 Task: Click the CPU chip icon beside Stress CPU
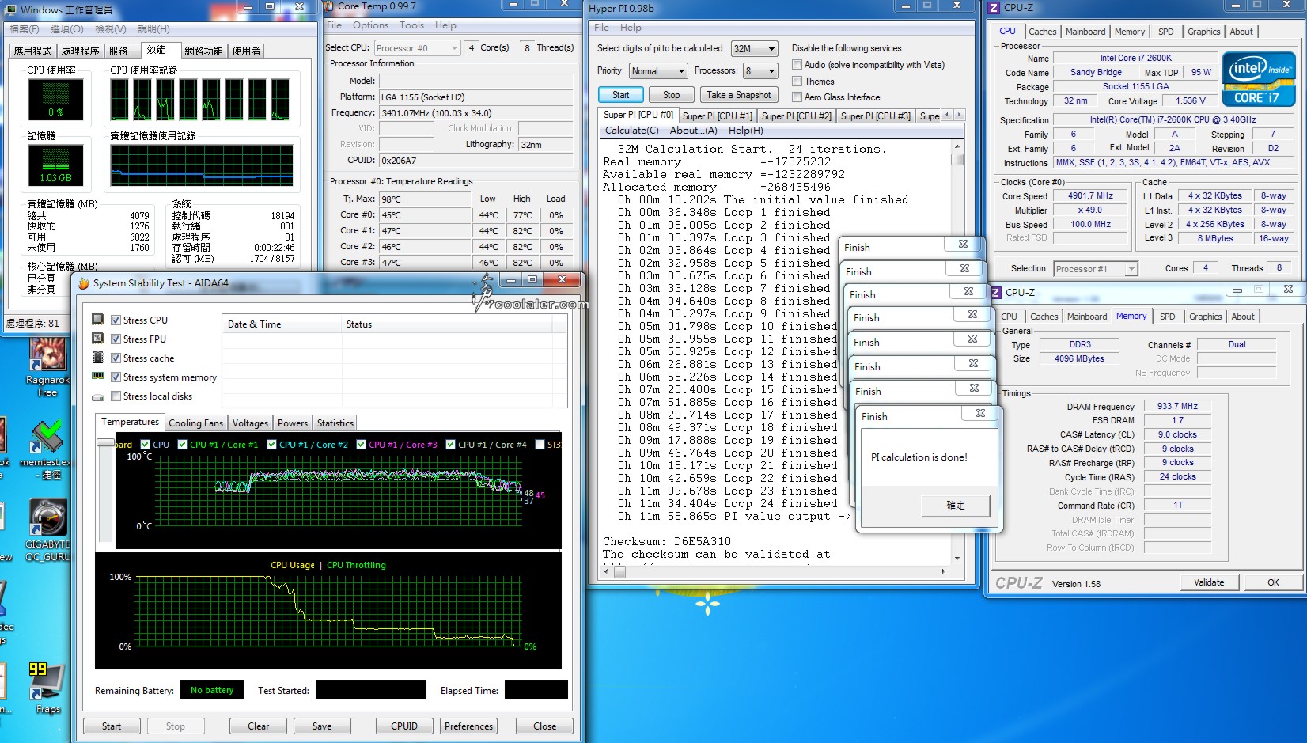[98, 319]
